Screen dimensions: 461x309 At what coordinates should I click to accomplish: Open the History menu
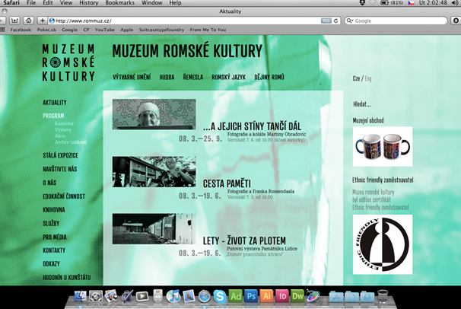[88, 3]
